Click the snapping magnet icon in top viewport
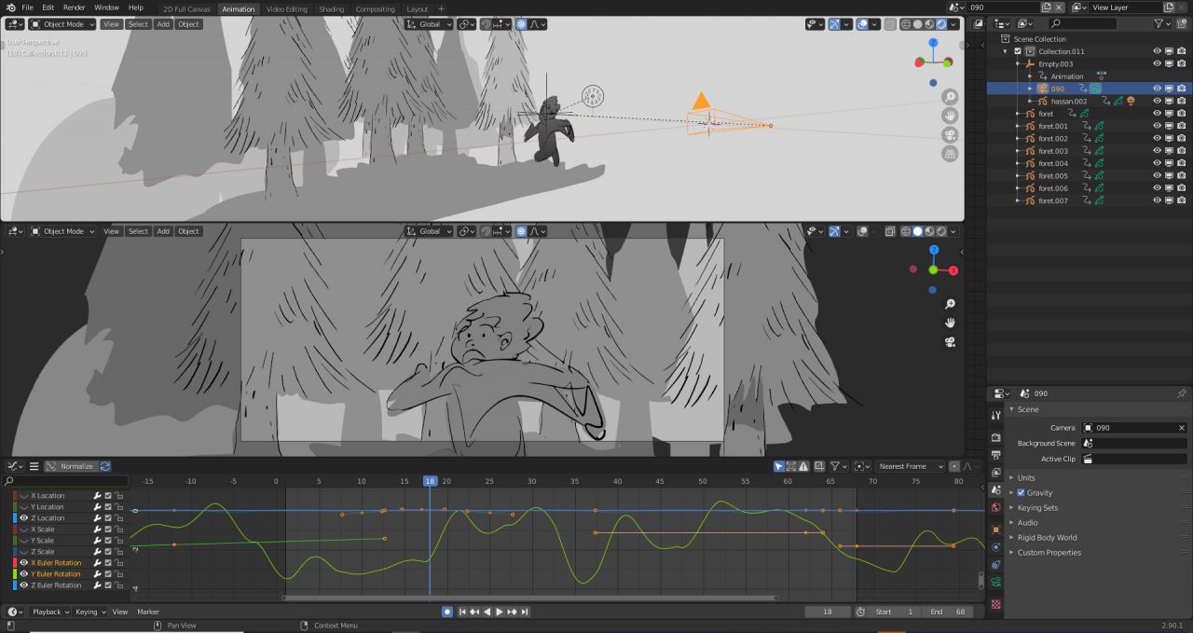The image size is (1193, 633). [x=485, y=24]
